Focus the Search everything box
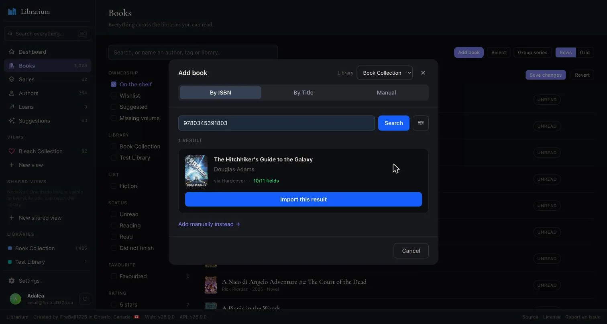This screenshot has width=607, height=324. click(x=47, y=34)
